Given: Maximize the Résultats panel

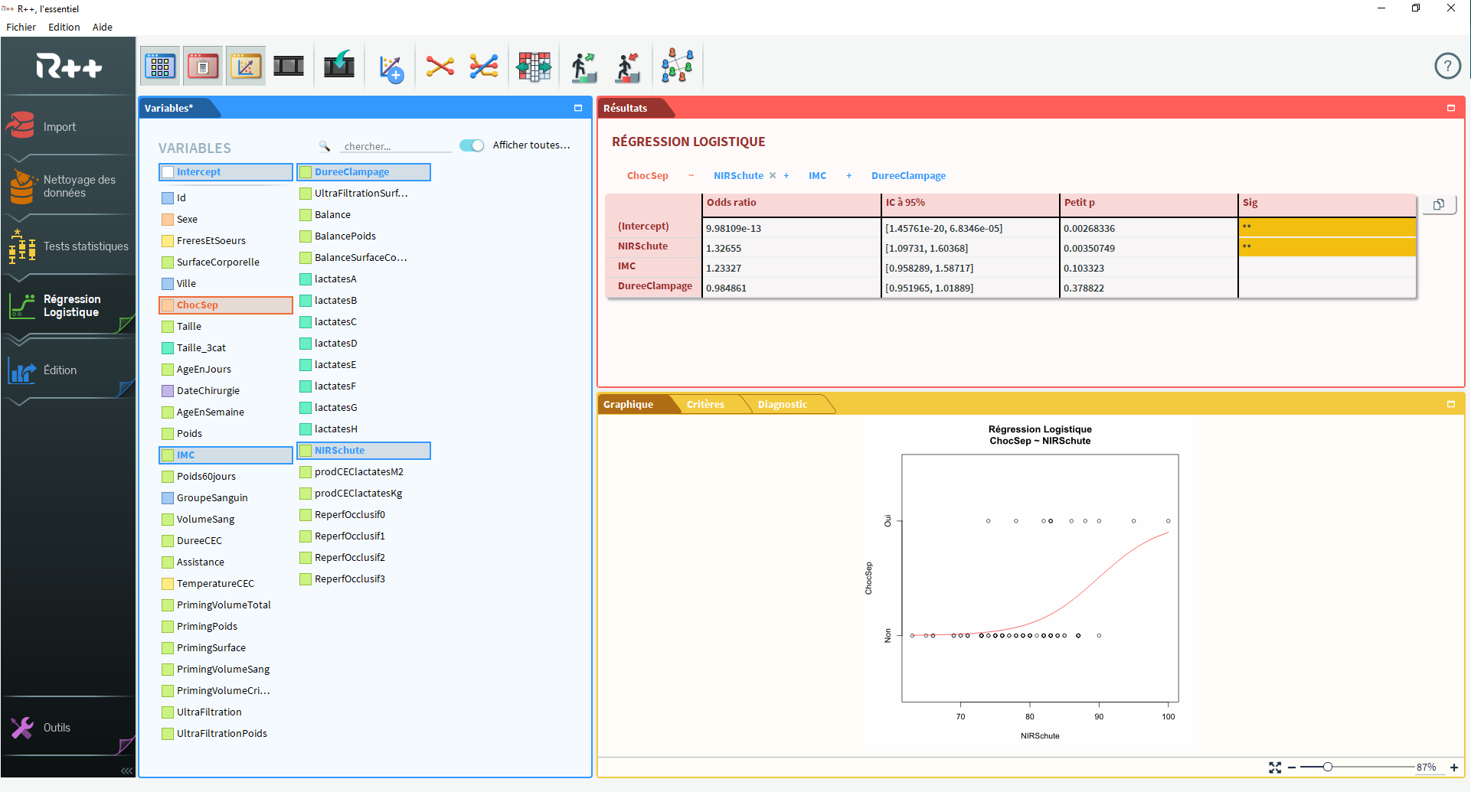Looking at the screenshot, I should pyautogui.click(x=1450, y=108).
